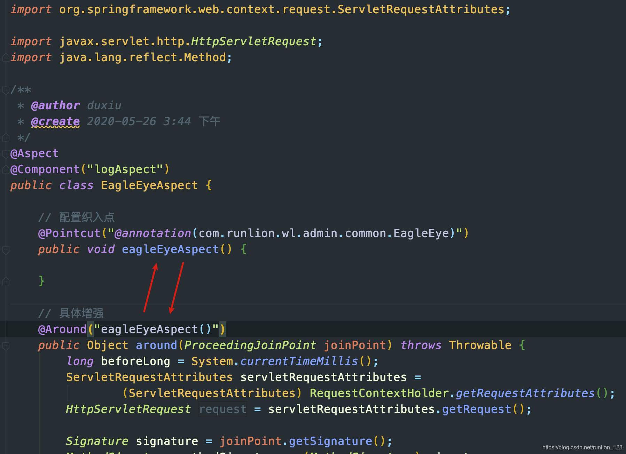
Task: Click com.runlion.wl.admin.common.EagleEye in the pointcut
Action: (x=323, y=233)
